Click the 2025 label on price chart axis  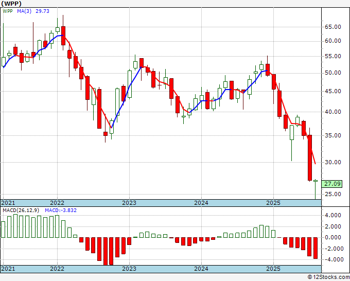click(273, 203)
